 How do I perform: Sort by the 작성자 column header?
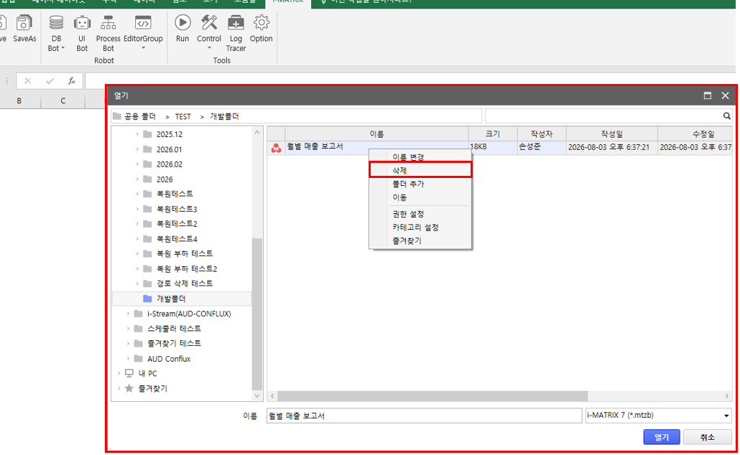pos(542,134)
